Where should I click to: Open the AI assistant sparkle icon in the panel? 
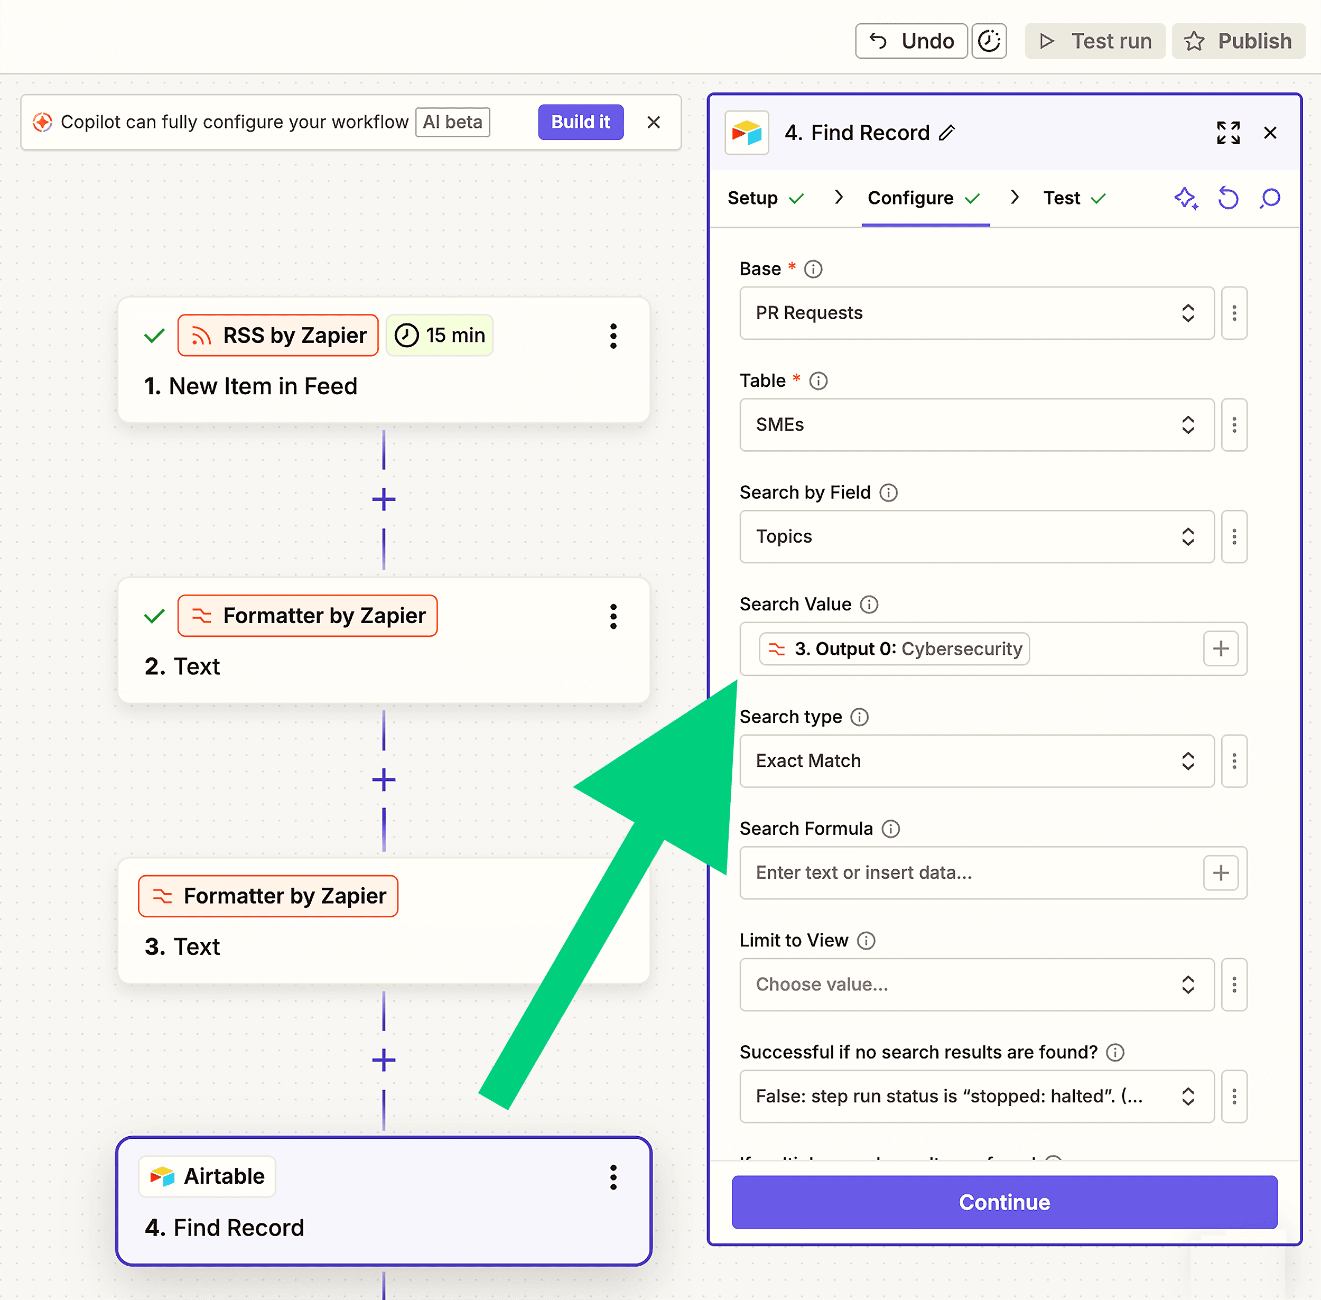click(x=1186, y=199)
